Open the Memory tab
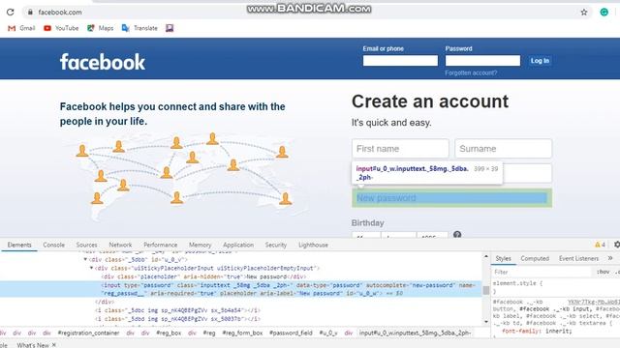The height and width of the screenshot is (348, 620). pos(200,245)
